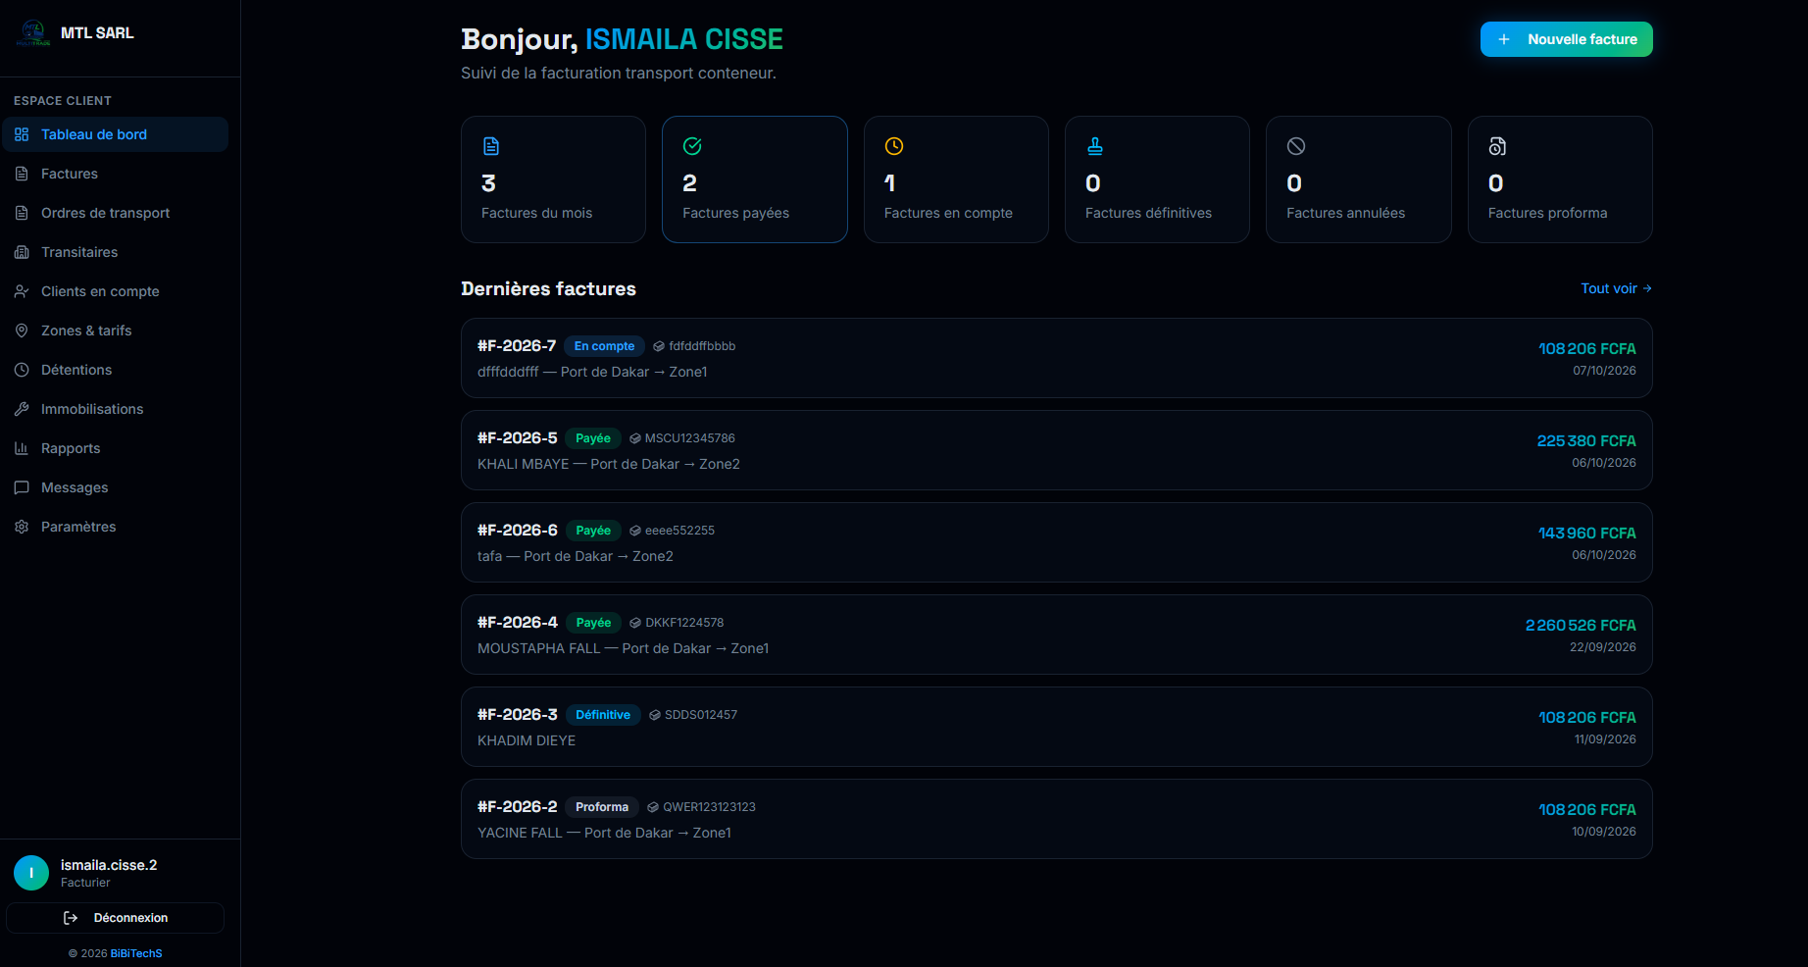
Task: Click the Factures document icon in sidebar
Action: click(x=22, y=174)
